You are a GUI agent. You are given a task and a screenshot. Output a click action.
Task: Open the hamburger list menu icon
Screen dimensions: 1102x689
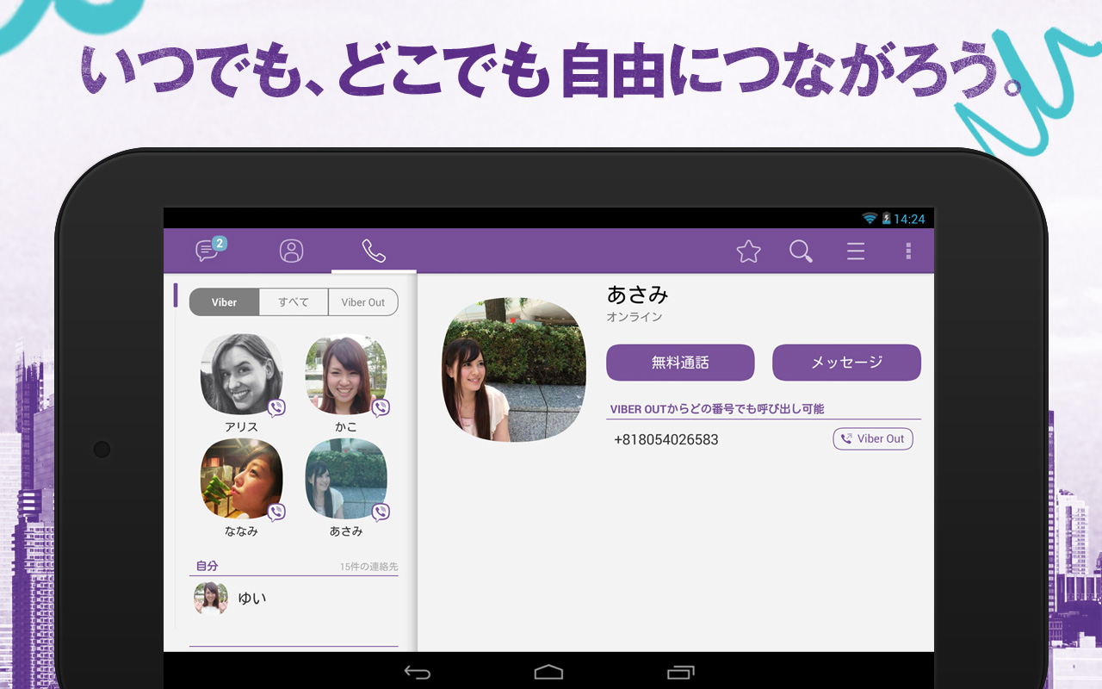point(855,251)
